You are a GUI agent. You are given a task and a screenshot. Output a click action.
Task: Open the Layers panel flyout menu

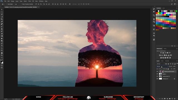(177, 61)
